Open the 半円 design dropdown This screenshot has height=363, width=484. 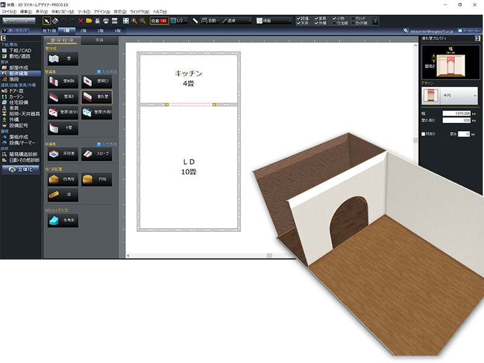point(449,95)
